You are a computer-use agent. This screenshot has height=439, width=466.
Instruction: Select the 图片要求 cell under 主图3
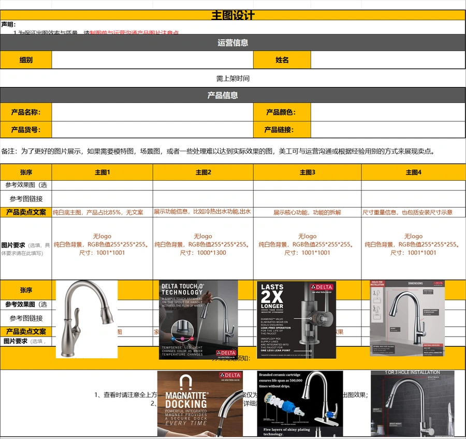pyautogui.click(x=307, y=248)
